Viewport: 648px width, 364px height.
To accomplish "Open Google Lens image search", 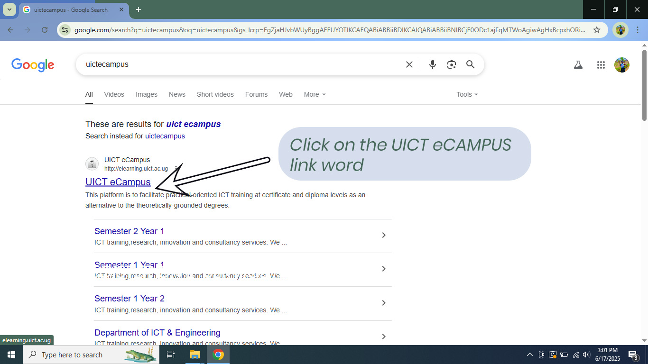I will [x=451, y=64].
